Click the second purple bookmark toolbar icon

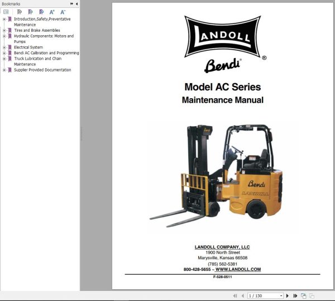coord(31,12)
